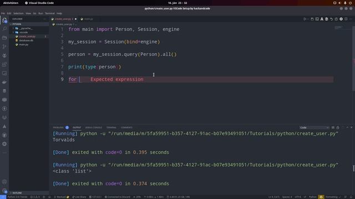The width and height of the screenshot is (355, 199).
Task: Switch to the Terminal panel tab
Action: (x=111, y=128)
